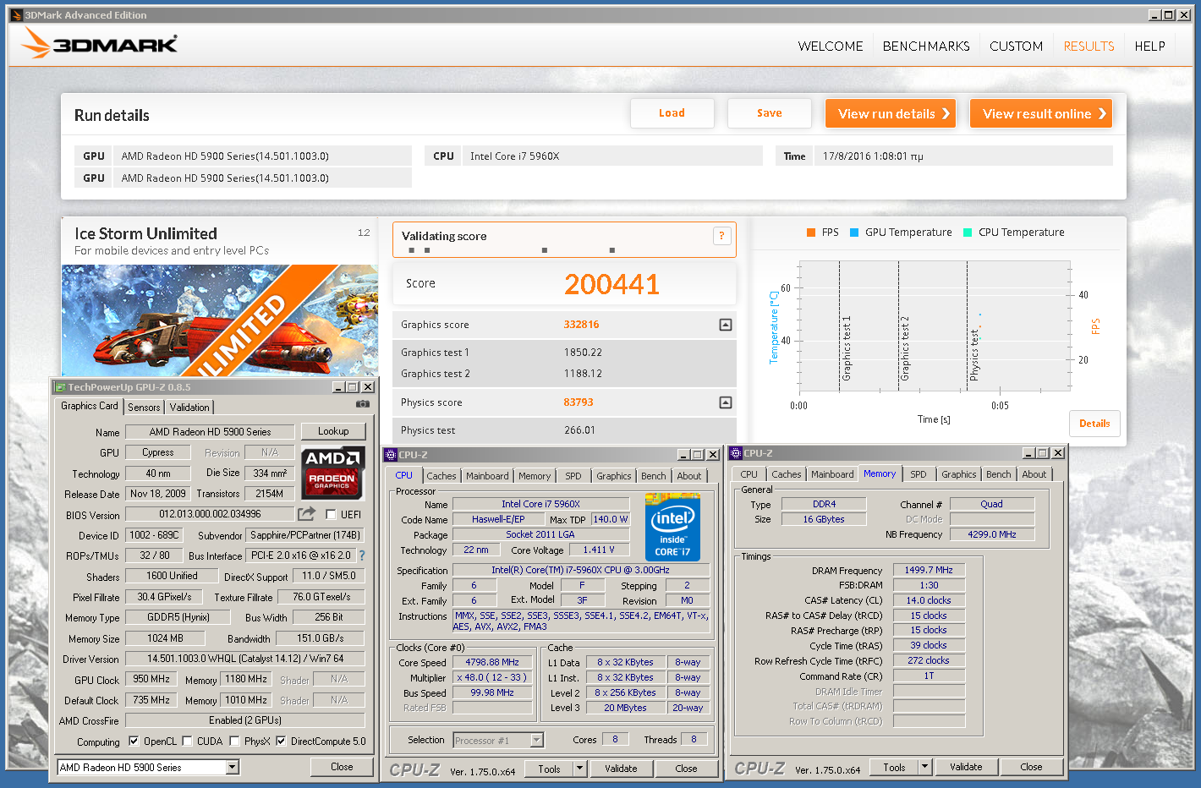This screenshot has height=788, width=1201.
Task: Open the GPU selection dropdown in GPU-Z
Action: coord(232,768)
